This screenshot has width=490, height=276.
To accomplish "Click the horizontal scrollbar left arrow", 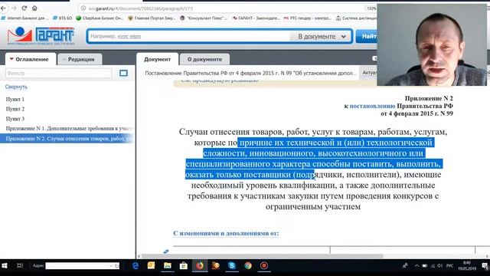I will point(139,256).
